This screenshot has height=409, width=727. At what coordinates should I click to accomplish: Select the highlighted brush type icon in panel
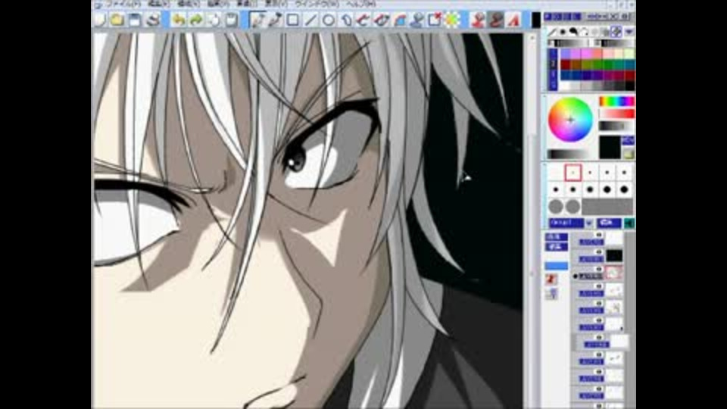616,32
